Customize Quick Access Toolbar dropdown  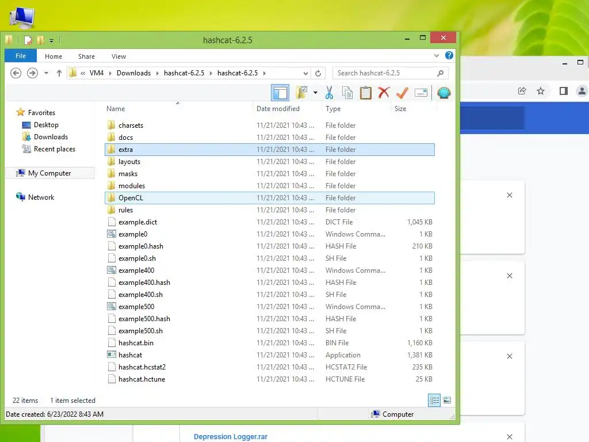[51, 40]
